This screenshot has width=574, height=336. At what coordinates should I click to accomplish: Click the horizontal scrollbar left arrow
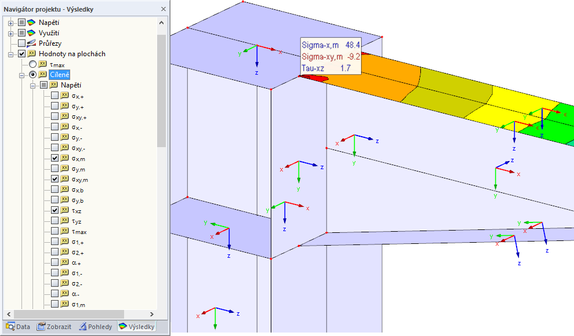[x=9, y=314]
